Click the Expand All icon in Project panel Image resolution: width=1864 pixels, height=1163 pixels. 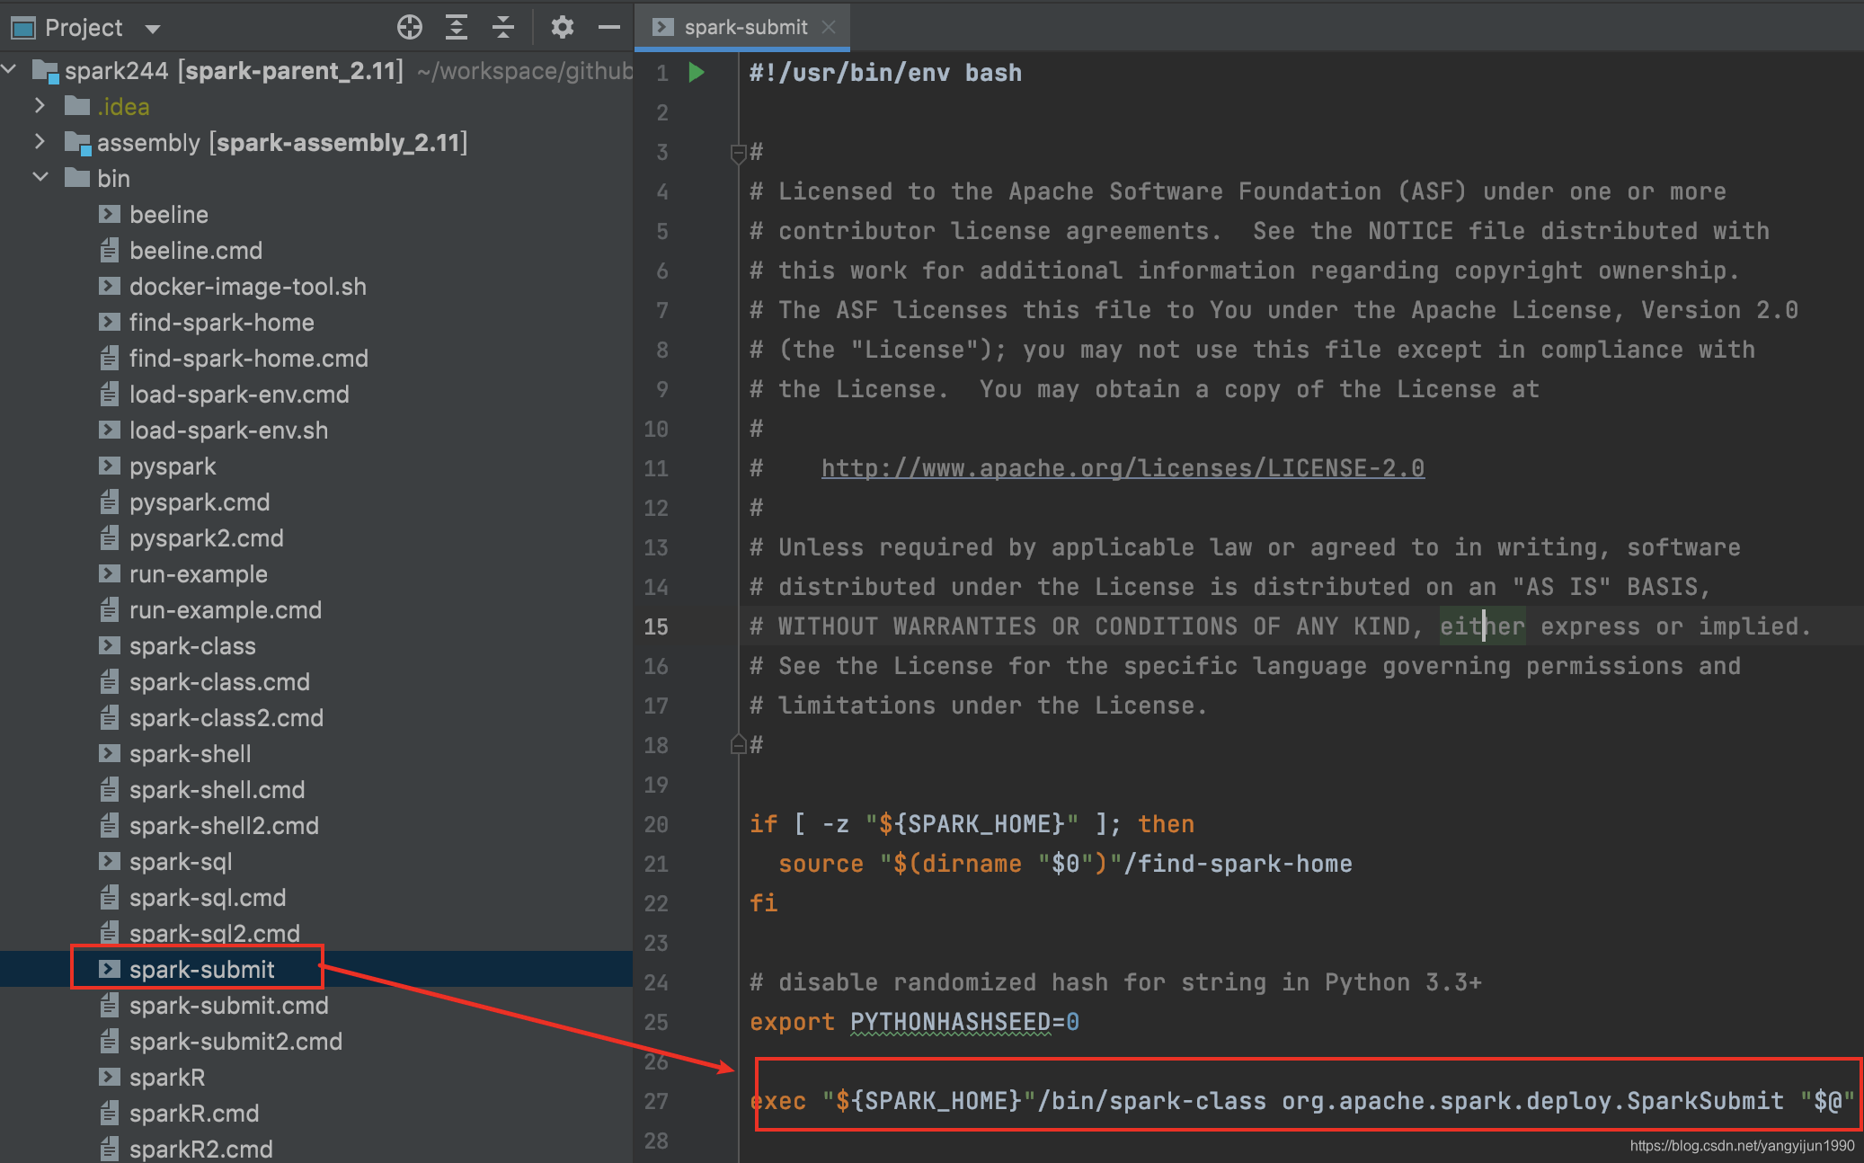click(457, 28)
